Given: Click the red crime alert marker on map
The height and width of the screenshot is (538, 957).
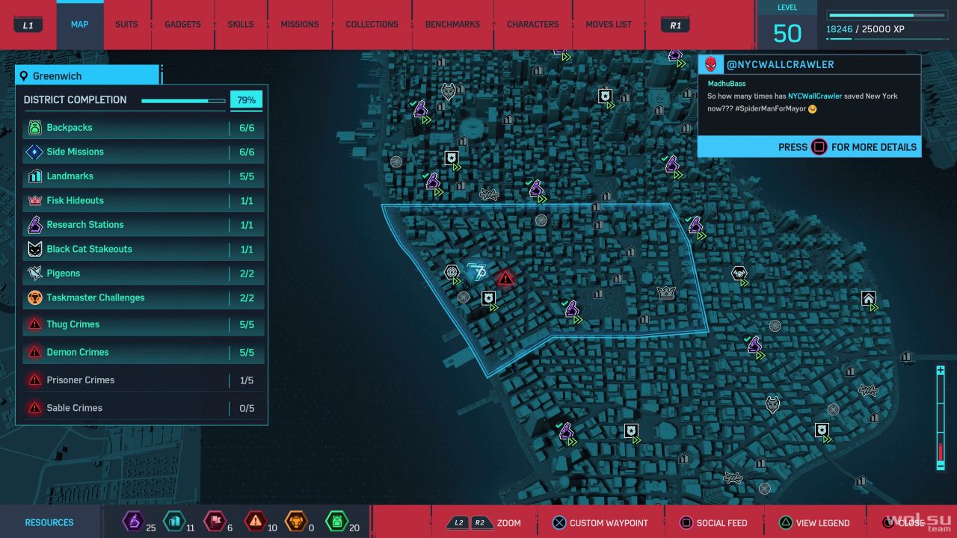Looking at the screenshot, I should tap(505, 279).
